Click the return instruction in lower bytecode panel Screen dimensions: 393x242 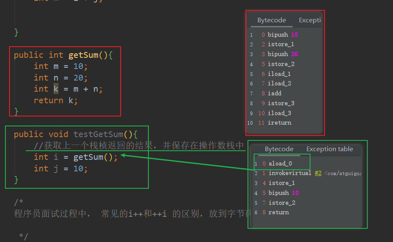pyautogui.click(x=279, y=212)
